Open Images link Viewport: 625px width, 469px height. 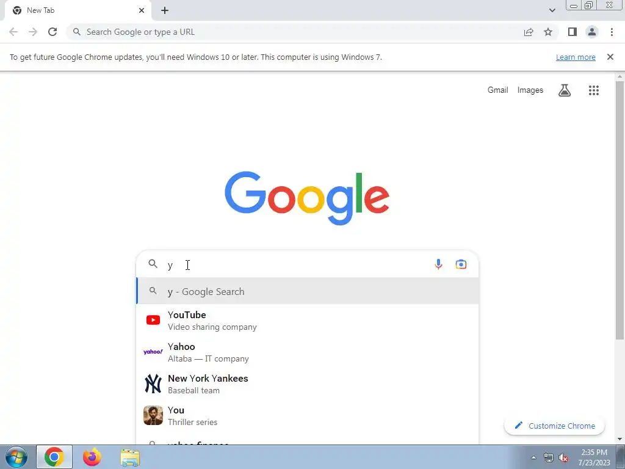coord(530,90)
